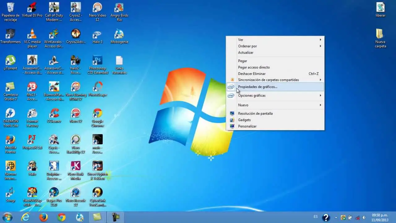Select Photoshop CS5 Extended shortcut
Viewport: 396px width, 223px height.
coord(97,65)
